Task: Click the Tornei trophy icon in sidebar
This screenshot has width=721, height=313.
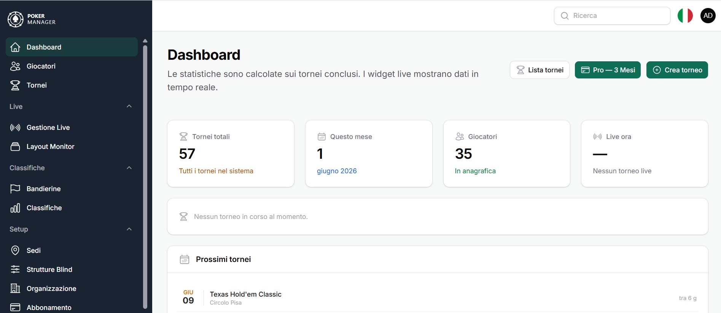Action: pyautogui.click(x=15, y=85)
